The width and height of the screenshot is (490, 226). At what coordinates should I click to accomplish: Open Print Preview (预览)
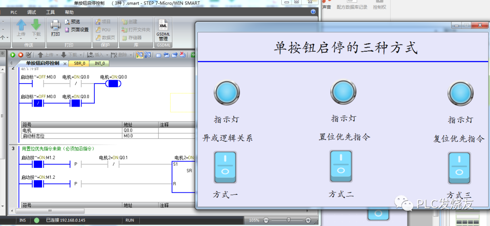[x=73, y=22]
